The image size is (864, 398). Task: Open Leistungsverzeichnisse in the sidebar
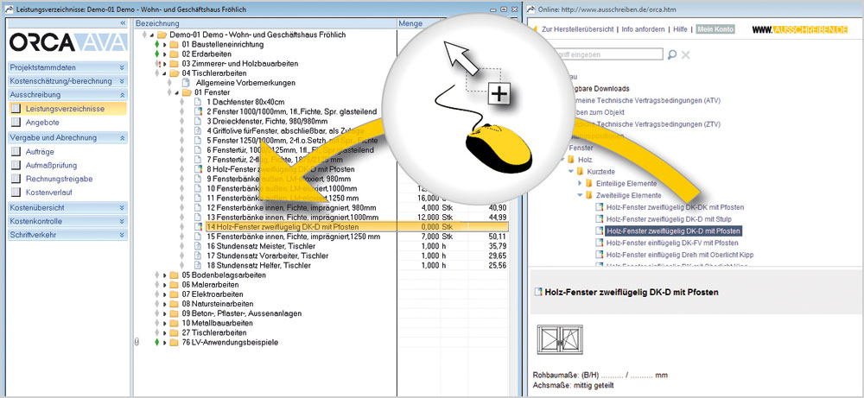(65, 109)
